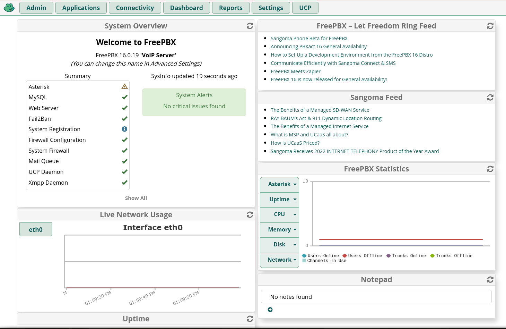Open the Disk statistics dropdown
This screenshot has width=506, height=329.
point(279,245)
